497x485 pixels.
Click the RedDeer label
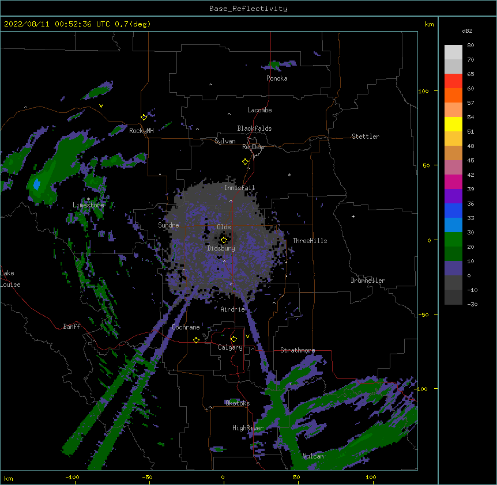[254, 147]
